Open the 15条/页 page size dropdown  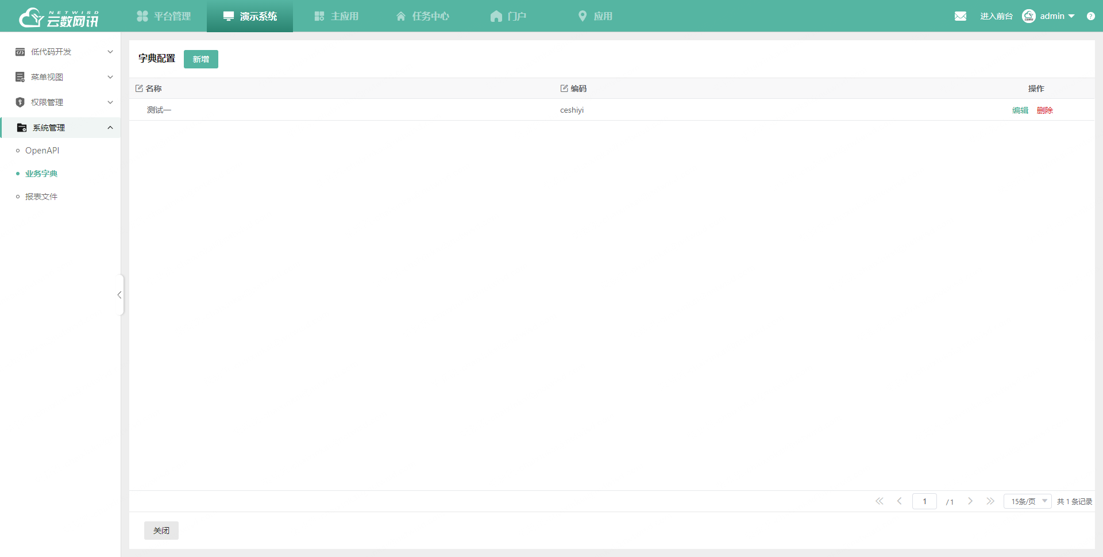pos(1027,501)
